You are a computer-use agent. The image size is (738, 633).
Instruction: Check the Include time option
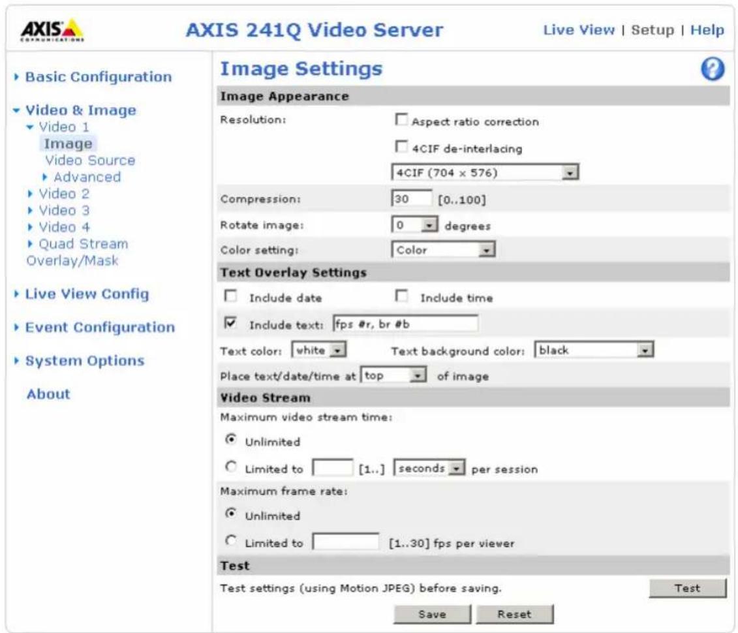pyautogui.click(x=401, y=296)
